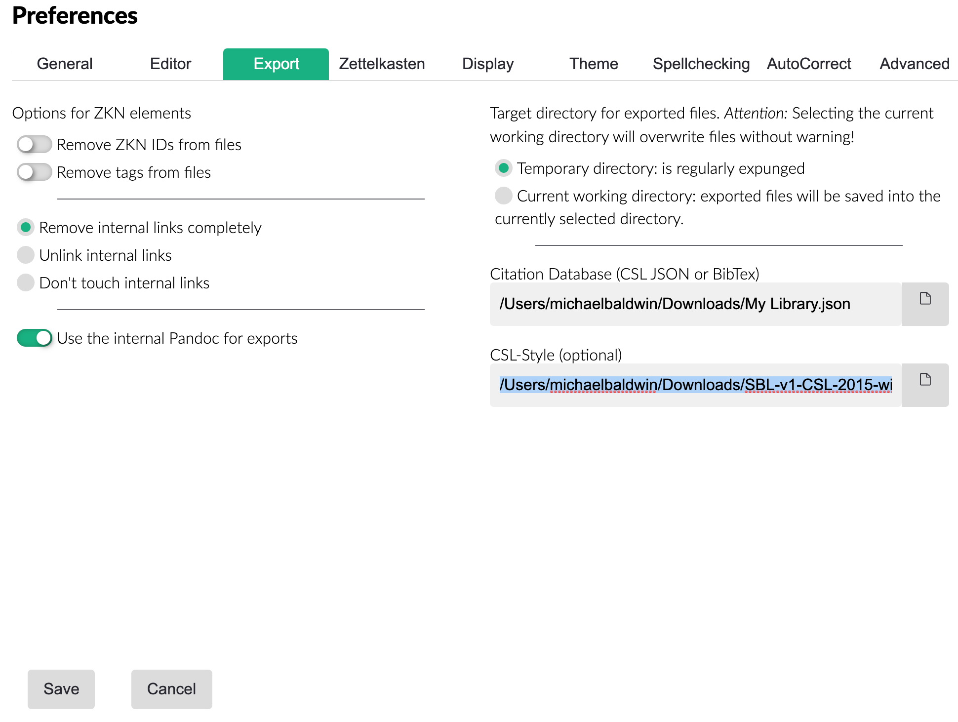Viewport: 958px width, 722px height.
Task: Go to the Display tab
Action: (x=488, y=64)
